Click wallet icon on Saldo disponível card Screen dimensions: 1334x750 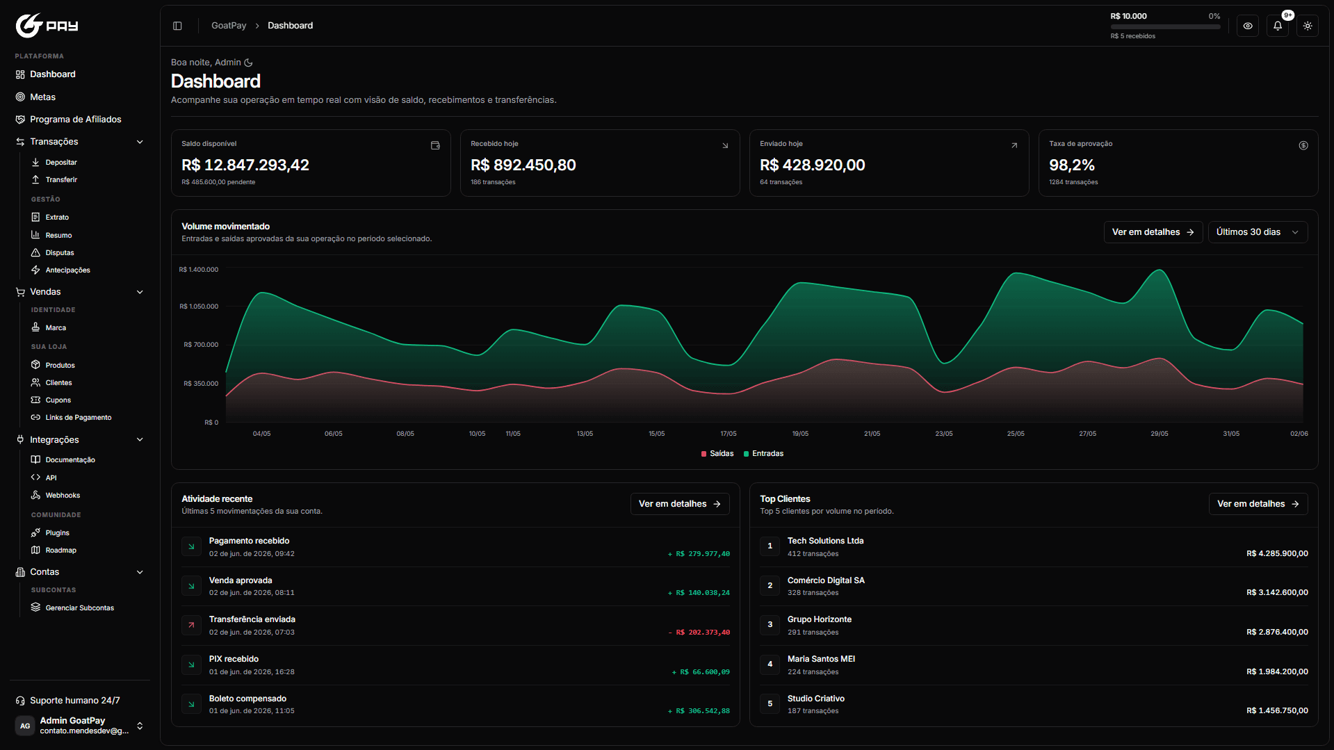pyautogui.click(x=435, y=145)
